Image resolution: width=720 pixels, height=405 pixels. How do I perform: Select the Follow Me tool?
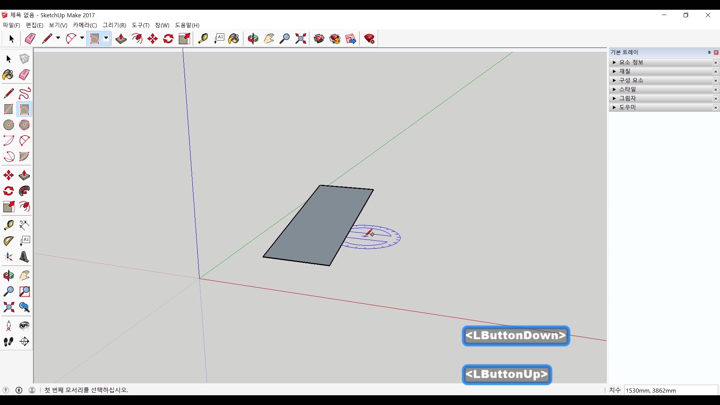pos(24,191)
